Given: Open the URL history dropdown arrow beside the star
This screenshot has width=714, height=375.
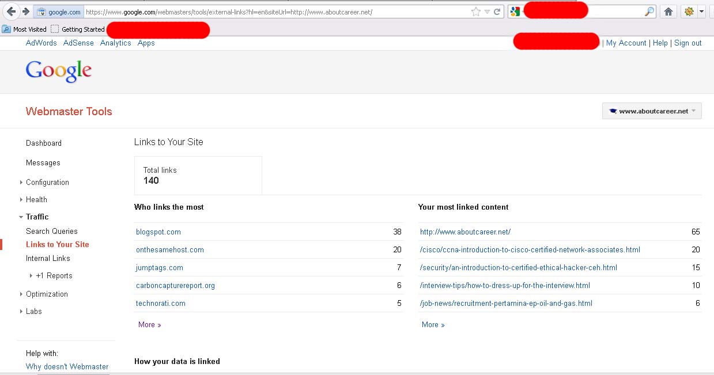Looking at the screenshot, I should click(x=487, y=12).
